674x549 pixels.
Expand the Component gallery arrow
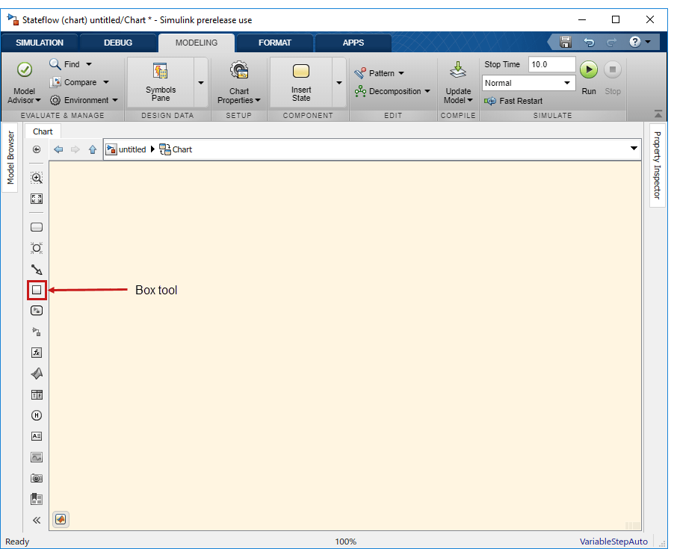[339, 82]
